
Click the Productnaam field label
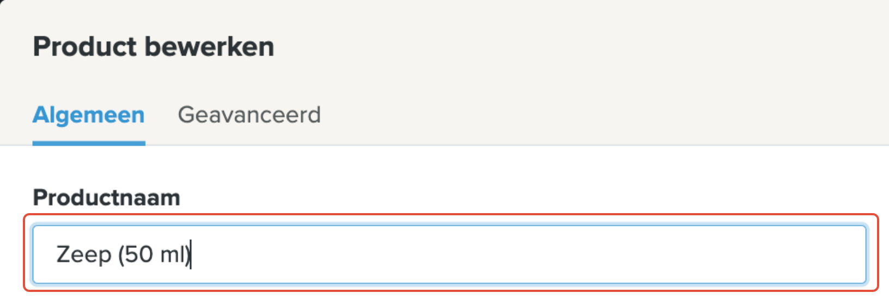tap(106, 198)
